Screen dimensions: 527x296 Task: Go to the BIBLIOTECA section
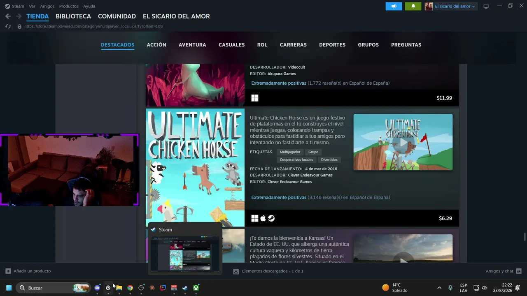pyautogui.click(x=73, y=16)
